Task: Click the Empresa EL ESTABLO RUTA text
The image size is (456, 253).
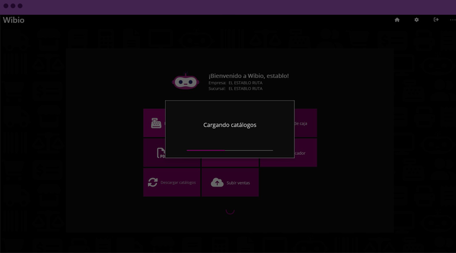Action: pyautogui.click(x=235, y=83)
